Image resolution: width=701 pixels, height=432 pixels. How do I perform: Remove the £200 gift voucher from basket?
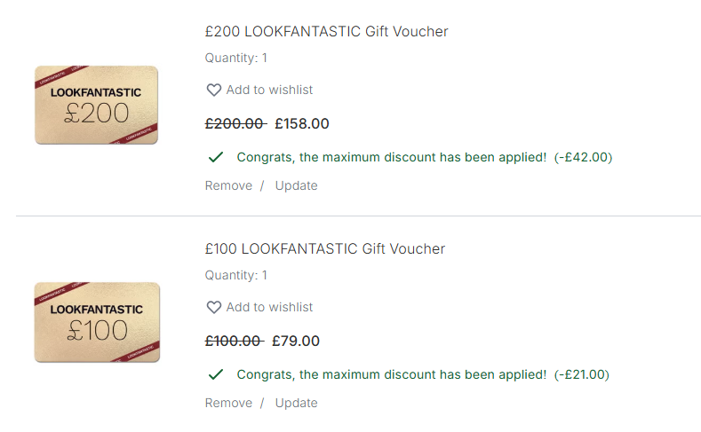pyautogui.click(x=228, y=185)
